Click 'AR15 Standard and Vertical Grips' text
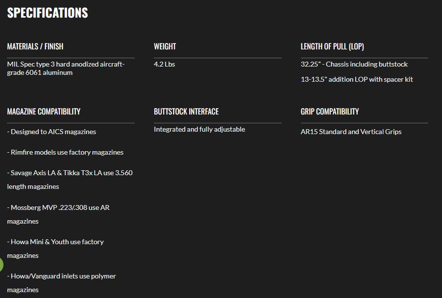The image size is (442, 298). [351, 132]
